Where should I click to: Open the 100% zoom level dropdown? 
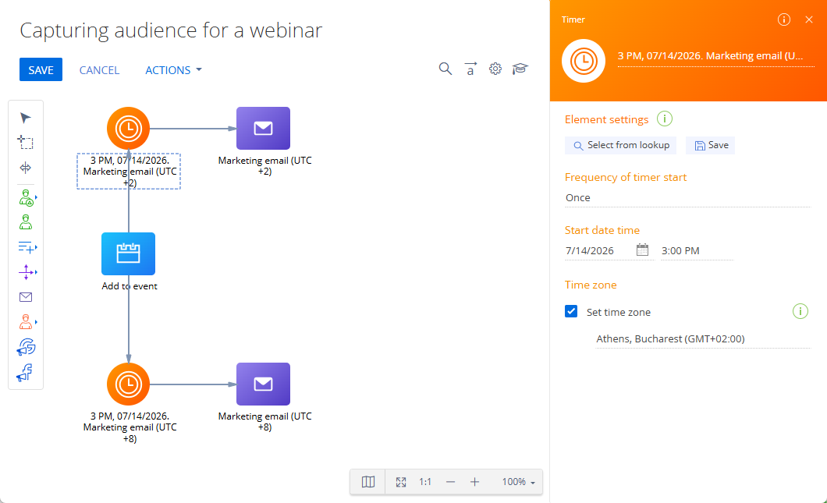[x=519, y=482]
